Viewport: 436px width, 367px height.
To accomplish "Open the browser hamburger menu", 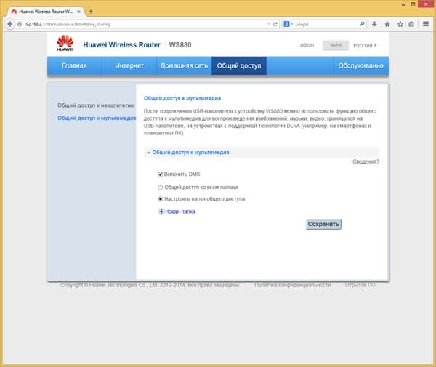I will pos(426,24).
